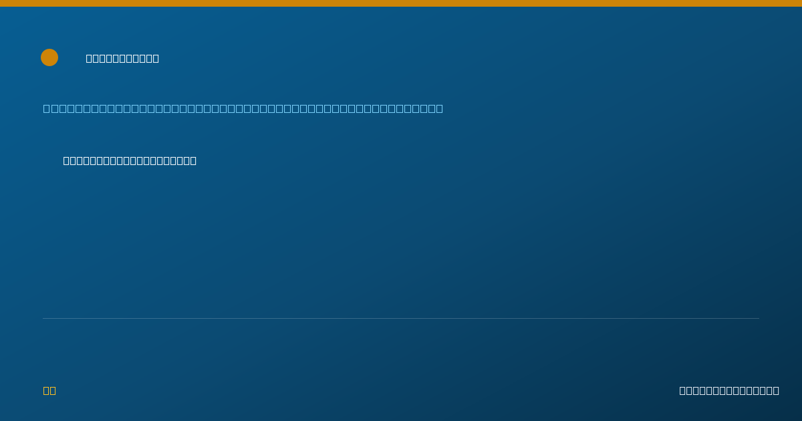Select the white header text beside orange circle

pos(122,58)
